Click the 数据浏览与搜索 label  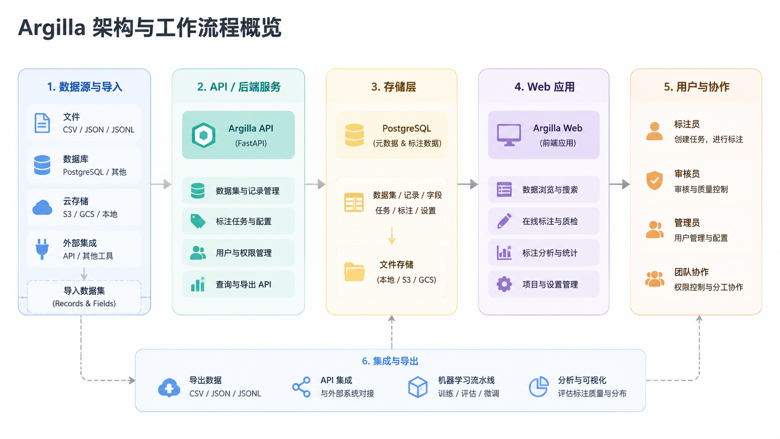(x=550, y=190)
